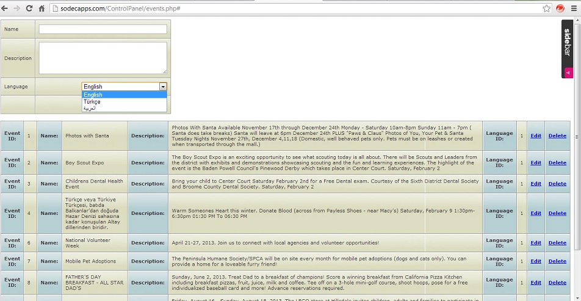Expand the Language dropdown arrow

tap(163, 87)
